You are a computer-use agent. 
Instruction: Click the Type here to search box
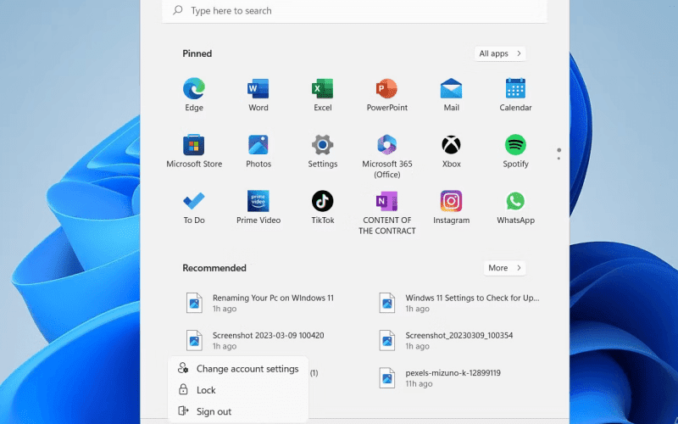(354, 11)
